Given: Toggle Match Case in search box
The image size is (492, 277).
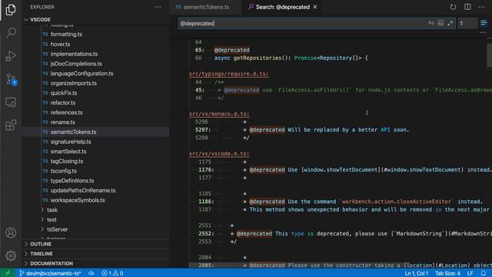Looking at the screenshot, I should coord(431,23).
